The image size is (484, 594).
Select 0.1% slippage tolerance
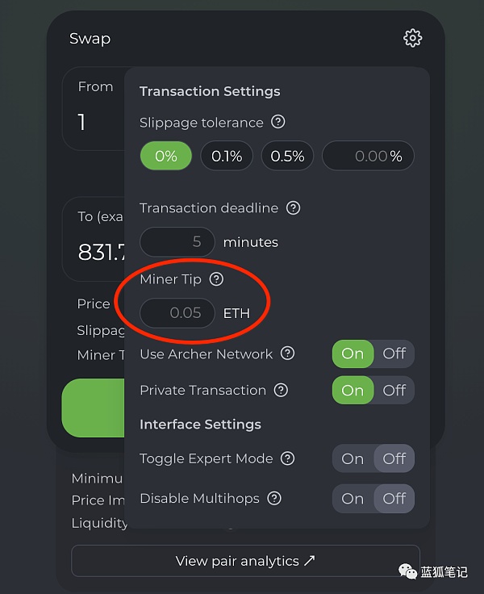point(227,156)
